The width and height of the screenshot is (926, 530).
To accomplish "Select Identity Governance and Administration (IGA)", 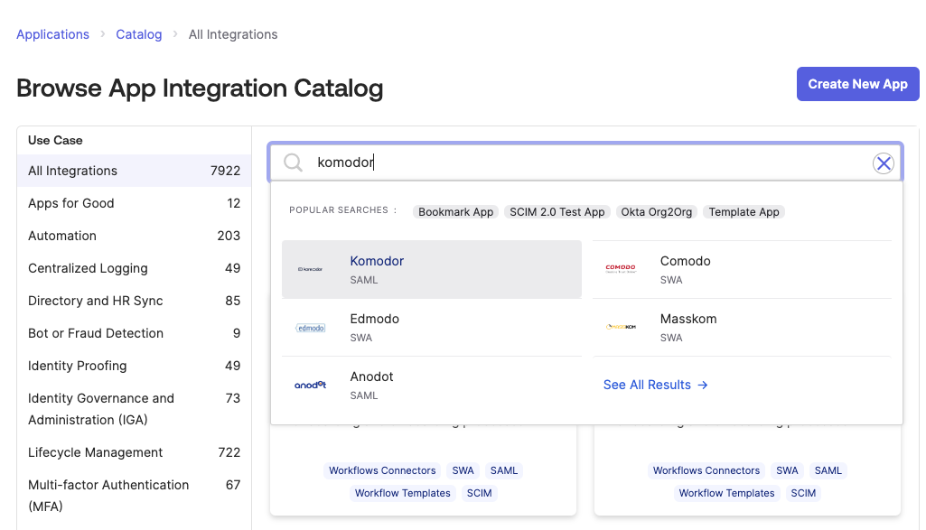I will pos(134,409).
